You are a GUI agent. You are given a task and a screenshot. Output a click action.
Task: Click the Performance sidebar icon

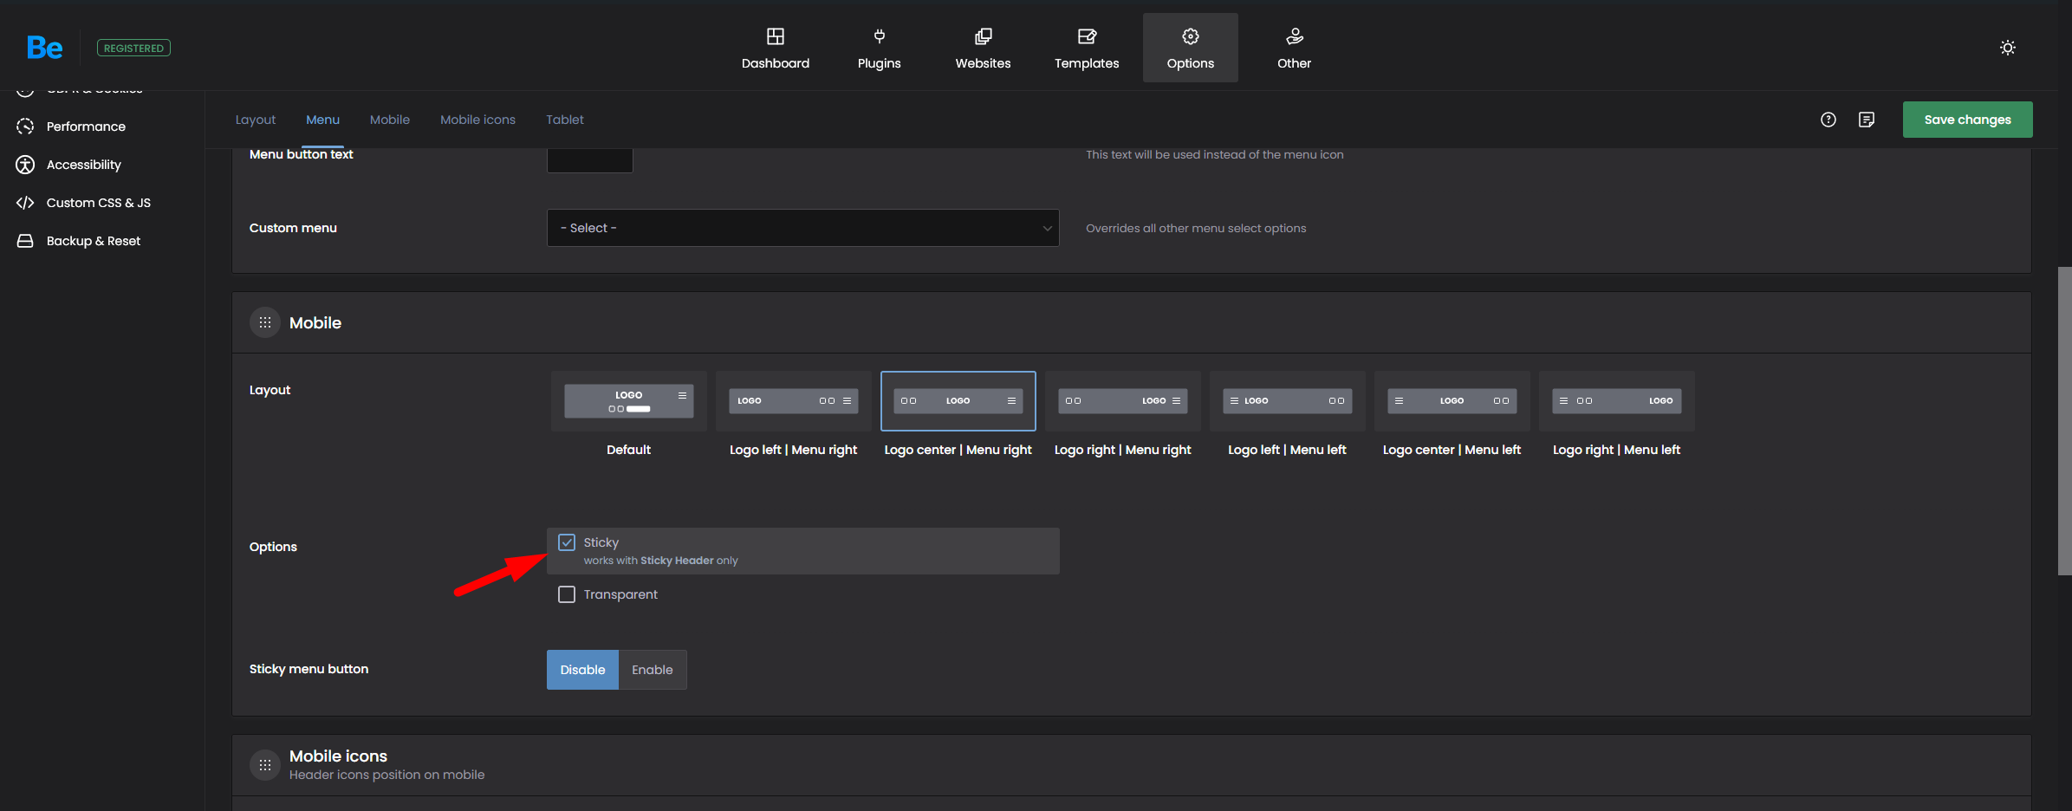[25, 127]
